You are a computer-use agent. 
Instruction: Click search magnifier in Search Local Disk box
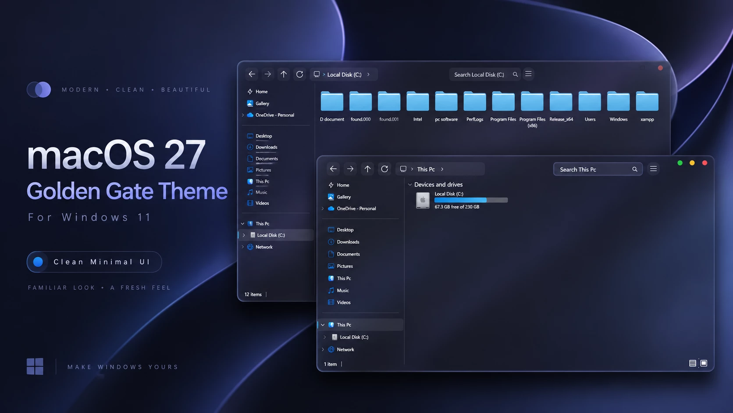coord(515,75)
